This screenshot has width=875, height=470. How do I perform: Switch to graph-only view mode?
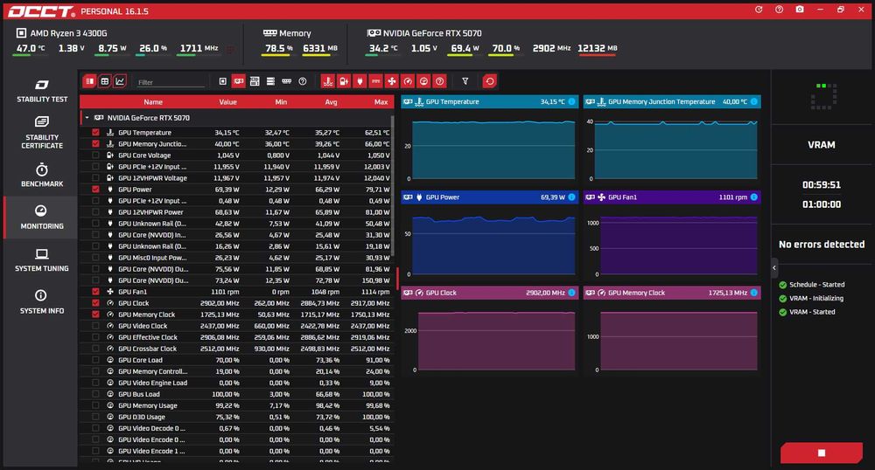(x=119, y=81)
